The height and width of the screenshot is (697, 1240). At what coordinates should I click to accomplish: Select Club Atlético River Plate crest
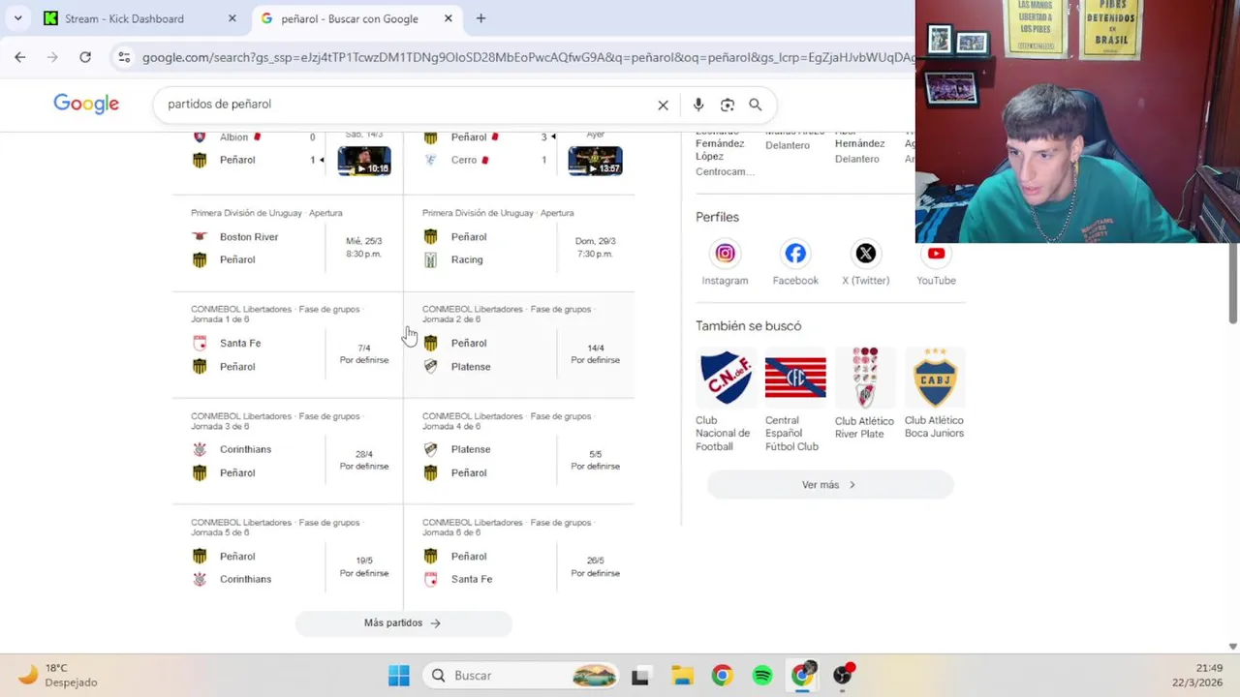coord(865,378)
